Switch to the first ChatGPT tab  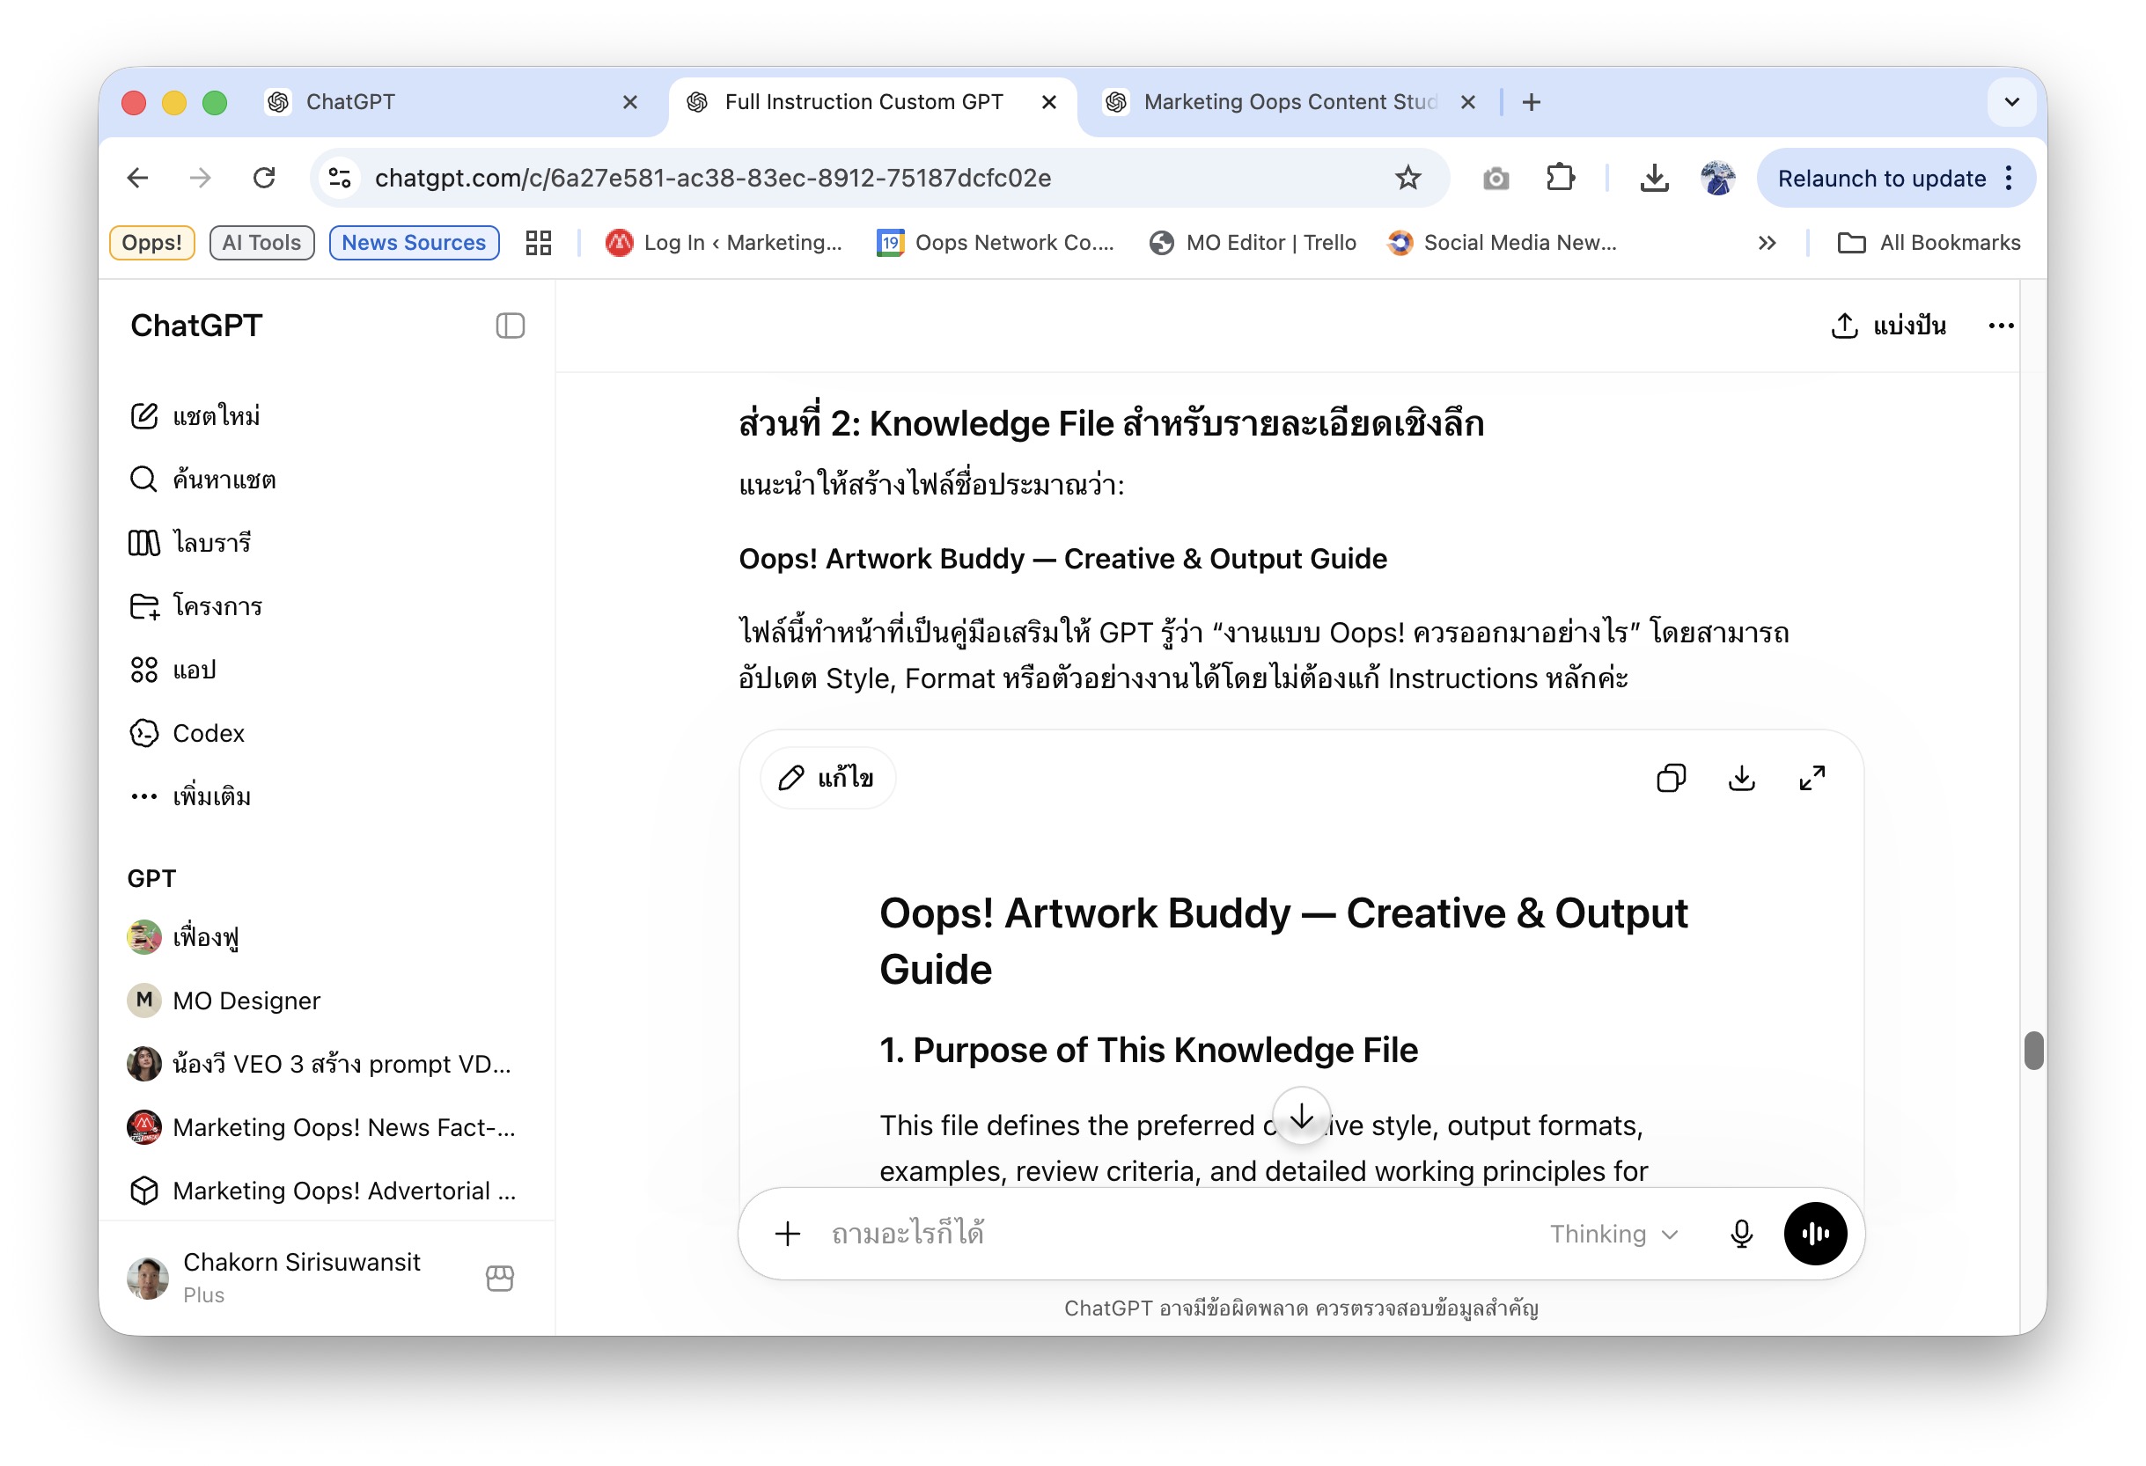(452, 102)
